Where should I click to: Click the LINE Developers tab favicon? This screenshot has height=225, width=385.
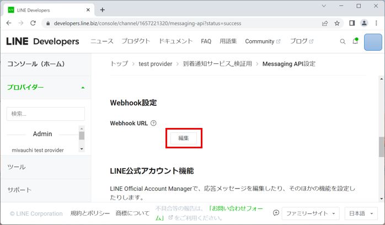click(11, 10)
